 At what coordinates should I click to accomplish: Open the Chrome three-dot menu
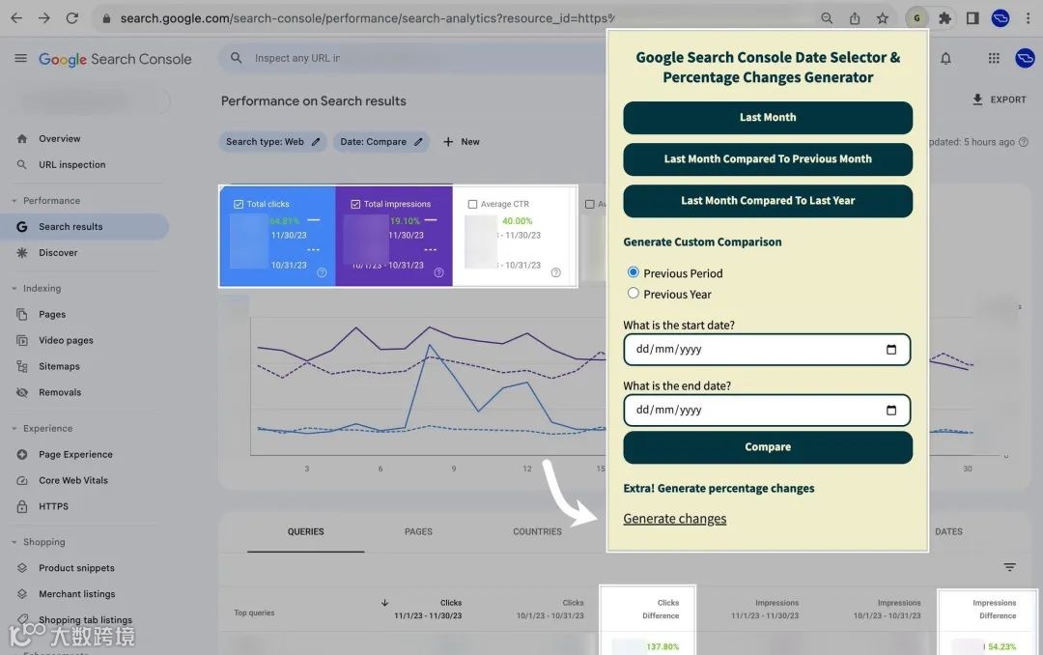coord(1028,18)
